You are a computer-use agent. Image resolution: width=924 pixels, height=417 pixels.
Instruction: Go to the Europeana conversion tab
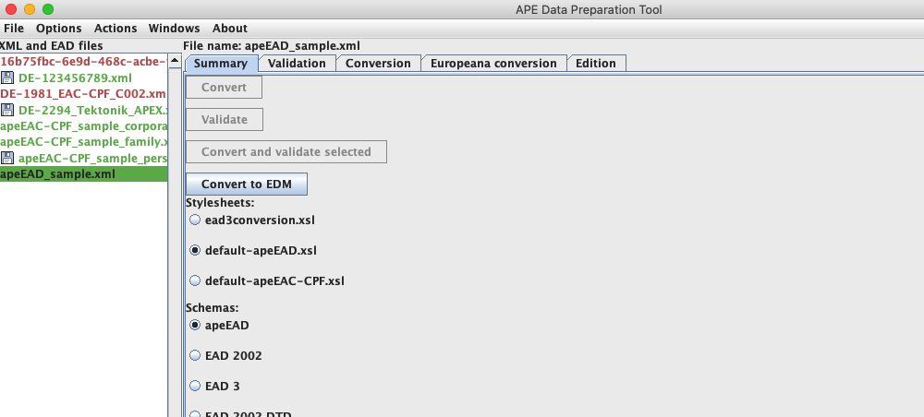click(493, 64)
